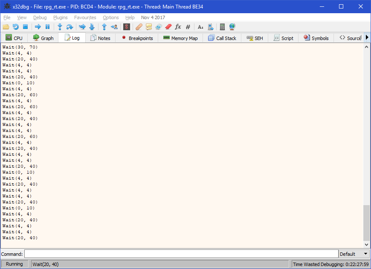
Task: Open the Labels tags icon
Action: tap(159, 27)
